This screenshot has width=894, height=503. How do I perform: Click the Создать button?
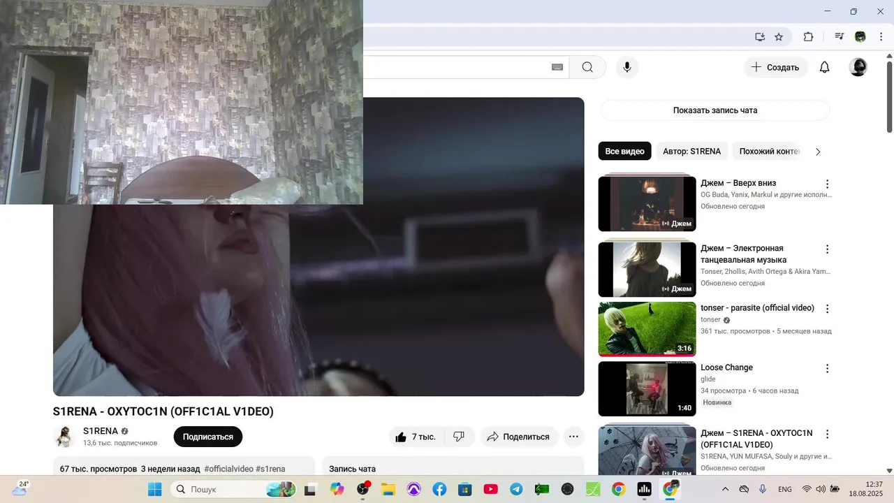click(775, 67)
